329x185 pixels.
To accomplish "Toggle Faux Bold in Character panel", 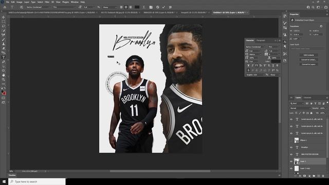I will tap(248, 66).
